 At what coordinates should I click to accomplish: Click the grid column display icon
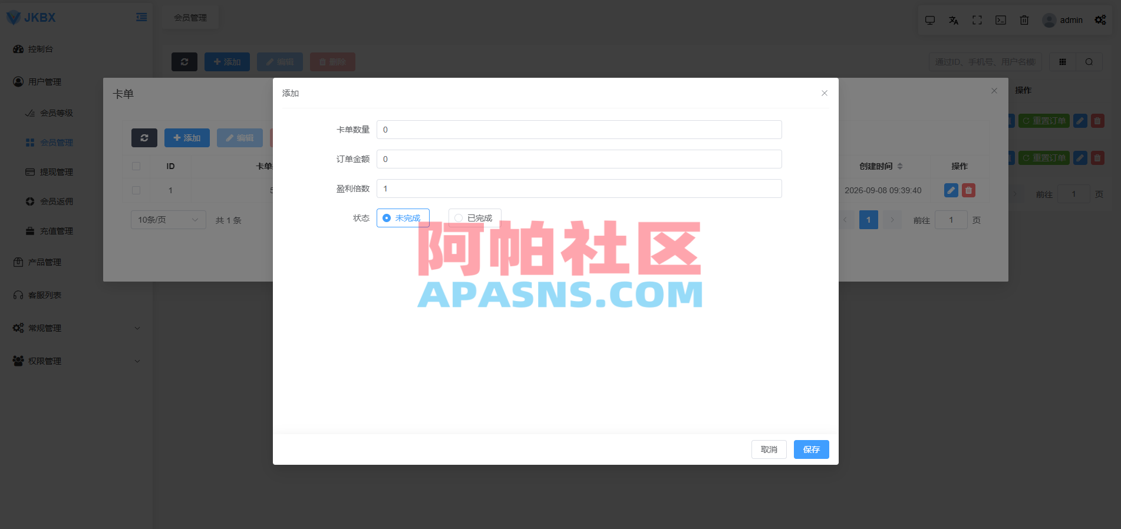[1063, 62]
